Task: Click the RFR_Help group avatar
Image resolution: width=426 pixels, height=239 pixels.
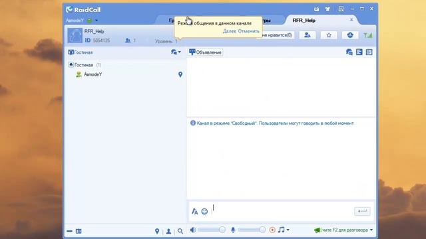Action: point(75,35)
